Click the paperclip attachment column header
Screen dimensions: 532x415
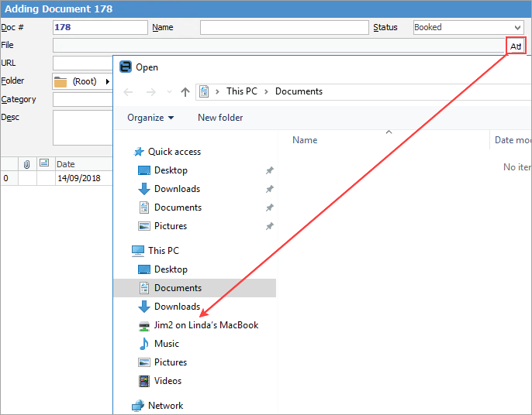pos(27,164)
